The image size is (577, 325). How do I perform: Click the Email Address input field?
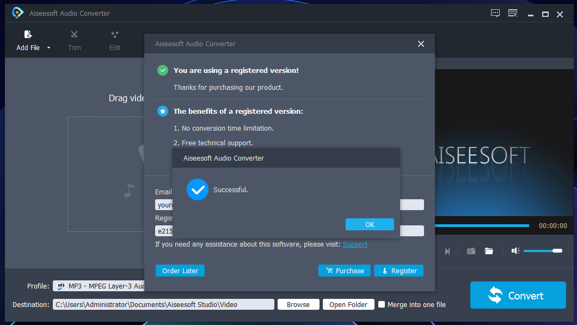coord(289,205)
